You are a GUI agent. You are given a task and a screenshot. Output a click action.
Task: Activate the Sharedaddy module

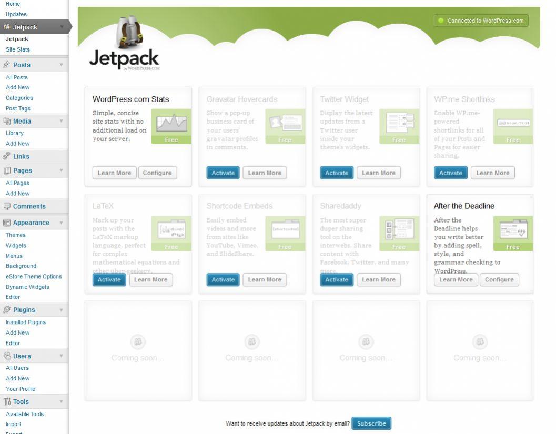pos(337,279)
